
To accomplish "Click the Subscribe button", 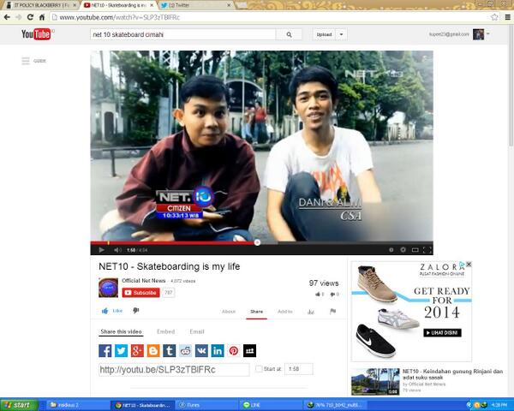I will [141, 292].
